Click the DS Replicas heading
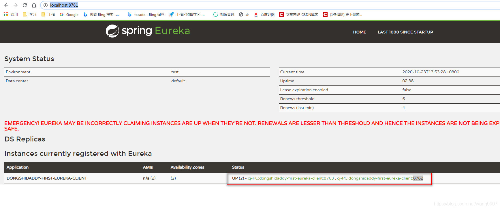This screenshot has width=500, height=209. pyautogui.click(x=25, y=139)
